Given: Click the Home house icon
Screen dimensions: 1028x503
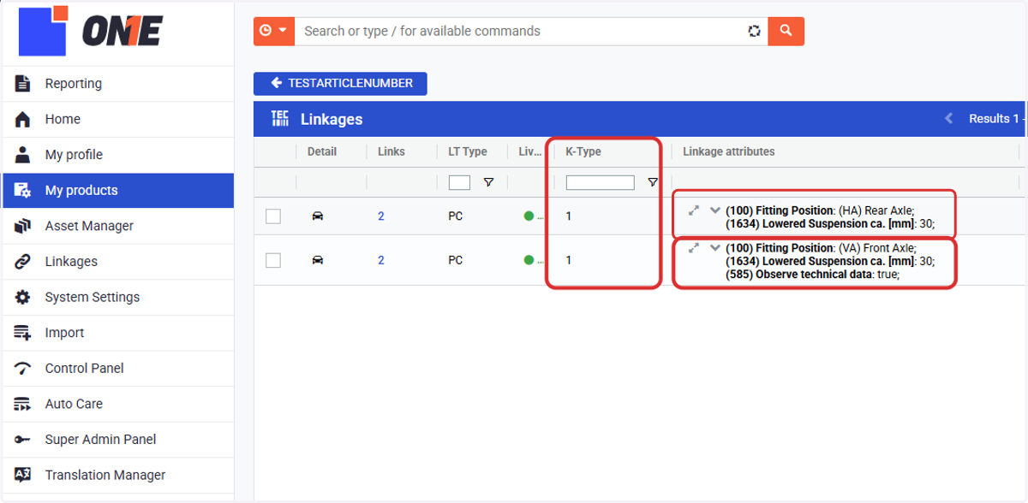Looking at the screenshot, I should point(23,119).
